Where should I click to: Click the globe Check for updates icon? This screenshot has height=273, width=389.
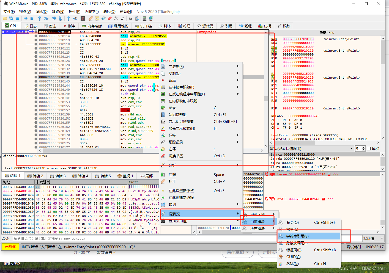click(151, 18)
